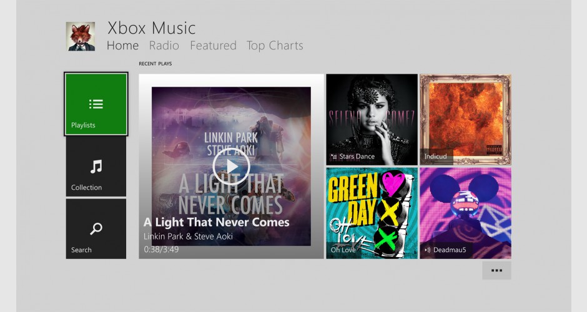Switch to the Home tab

coord(123,46)
